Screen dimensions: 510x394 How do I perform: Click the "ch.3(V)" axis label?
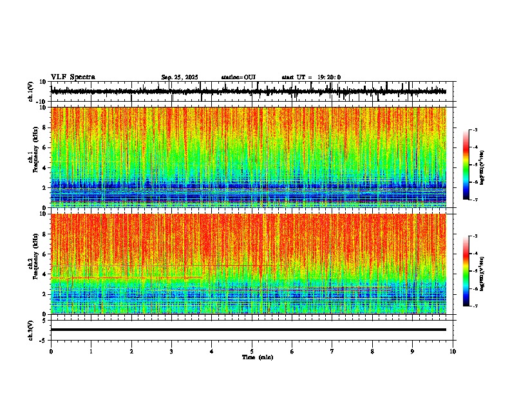(x=31, y=331)
